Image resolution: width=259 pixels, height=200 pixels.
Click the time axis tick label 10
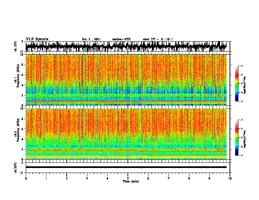[x=230, y=178]
